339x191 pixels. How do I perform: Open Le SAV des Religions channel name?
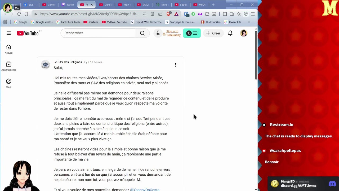point(68,62)
